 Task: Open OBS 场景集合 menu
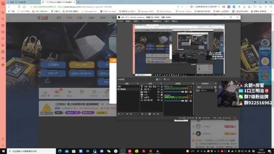click(x=157, y=21)
